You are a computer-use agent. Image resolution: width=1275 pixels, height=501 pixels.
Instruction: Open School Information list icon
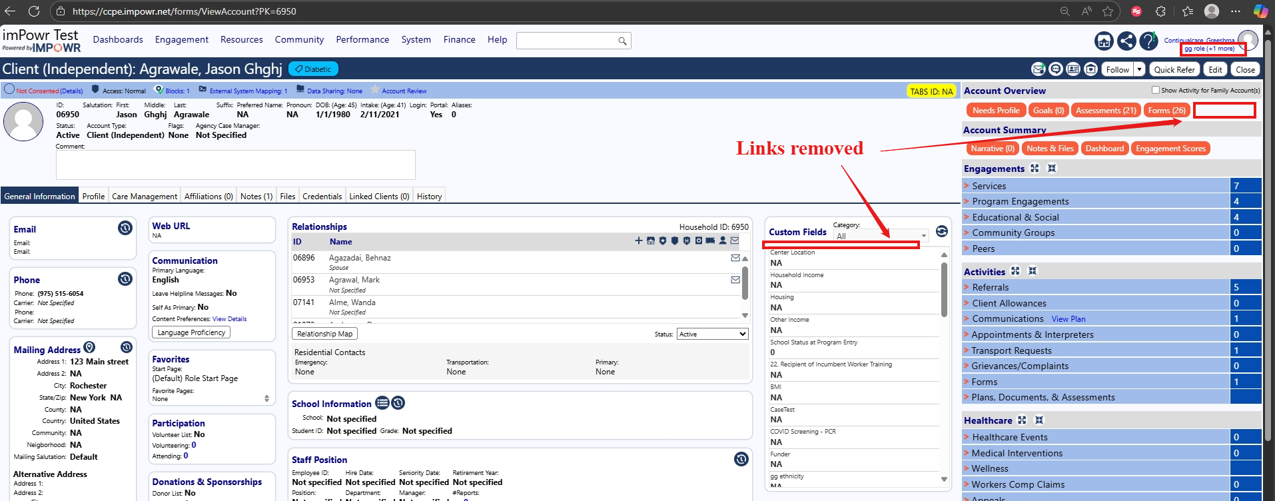click(x=382, y=403)
